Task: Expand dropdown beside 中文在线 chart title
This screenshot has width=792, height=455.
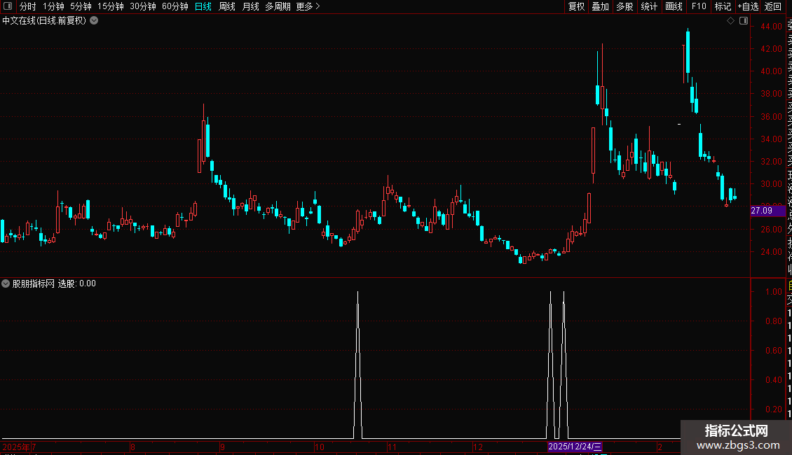Action: click(x=94, y=21)
